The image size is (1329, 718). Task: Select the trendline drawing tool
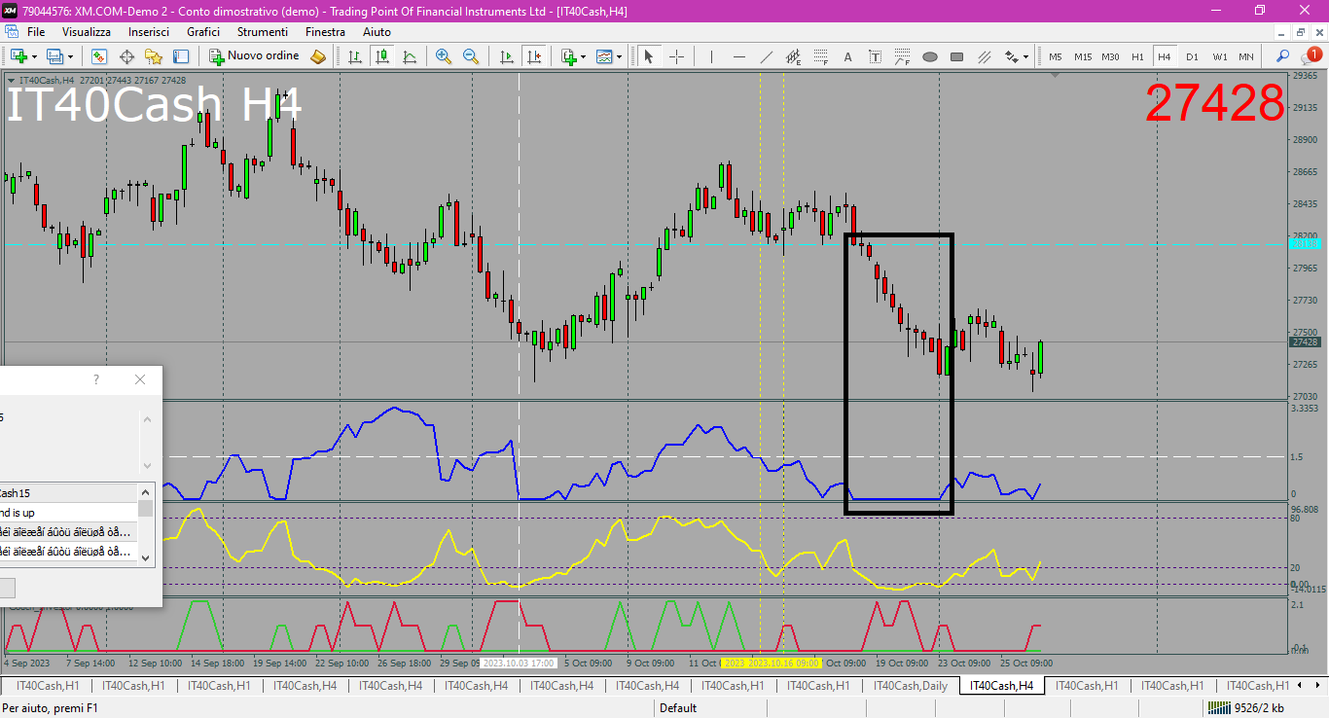766,56
